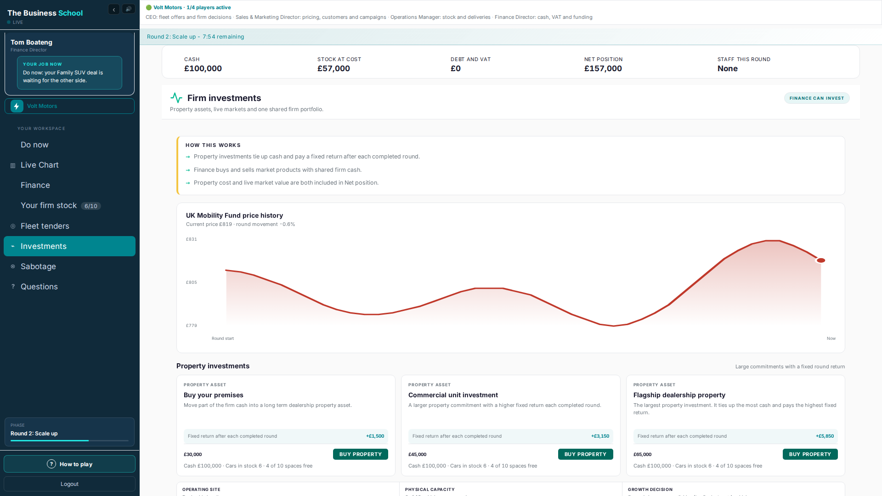Collapse the sidebar with the chevron button
The width and height of the screenshot is (882, 496).
coord(114,9)
